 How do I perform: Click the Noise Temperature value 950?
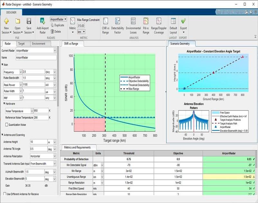[41, 111]
